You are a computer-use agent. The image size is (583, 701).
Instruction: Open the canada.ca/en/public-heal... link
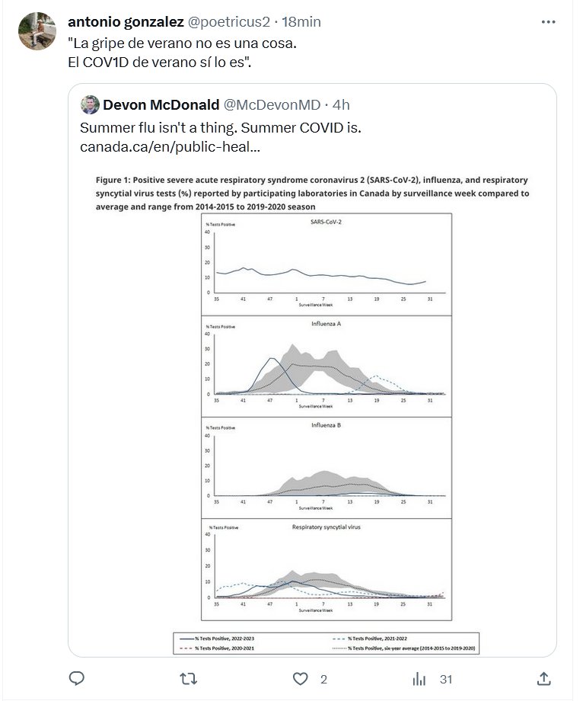[x=170, y=146]
